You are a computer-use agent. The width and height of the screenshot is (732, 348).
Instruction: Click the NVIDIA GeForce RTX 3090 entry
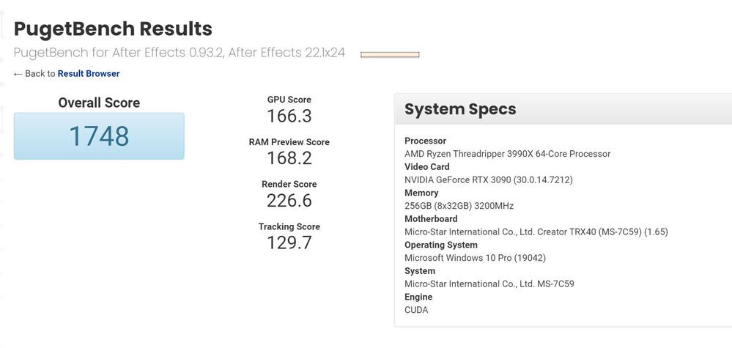tap(488, 179)
